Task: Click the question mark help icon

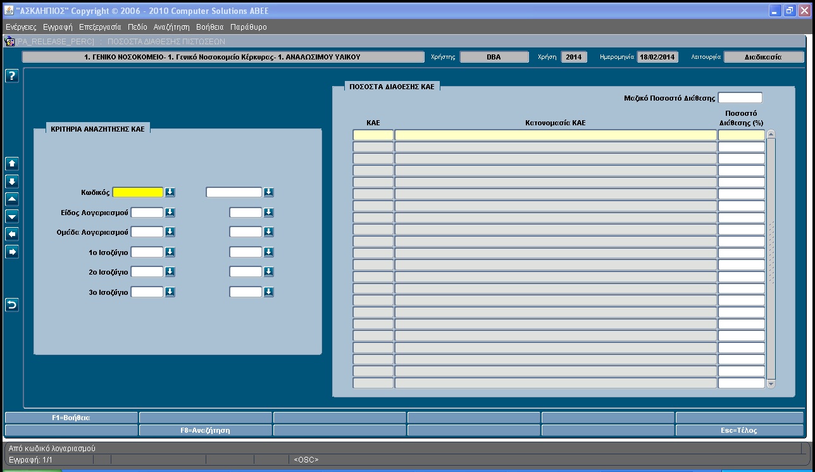Action: coord(11,76)
